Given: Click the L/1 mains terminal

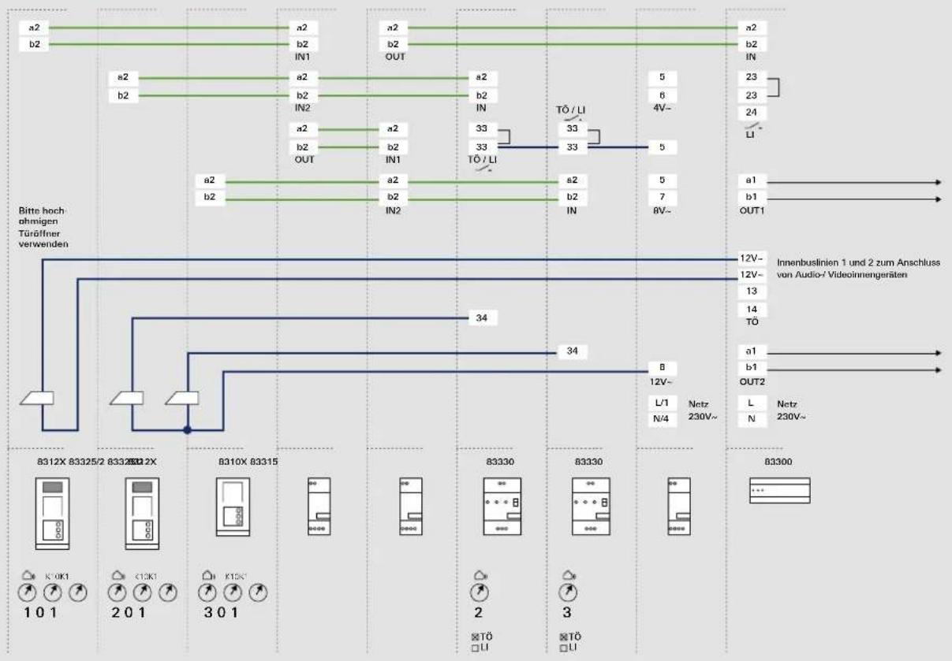Looking at the screenshot, I should coord(663,403).
